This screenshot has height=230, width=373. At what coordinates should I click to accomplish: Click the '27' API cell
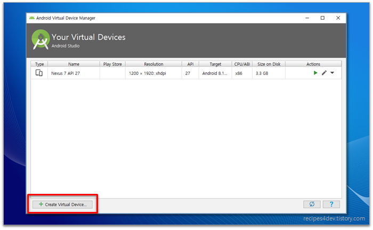[190, 73]
